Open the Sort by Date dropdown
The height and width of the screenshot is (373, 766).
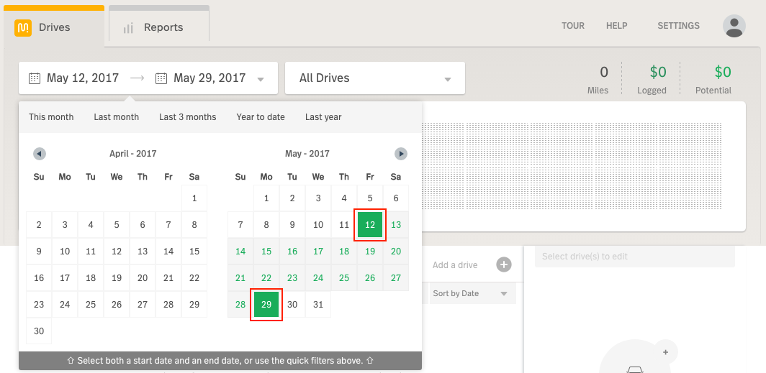click(472, 293)
